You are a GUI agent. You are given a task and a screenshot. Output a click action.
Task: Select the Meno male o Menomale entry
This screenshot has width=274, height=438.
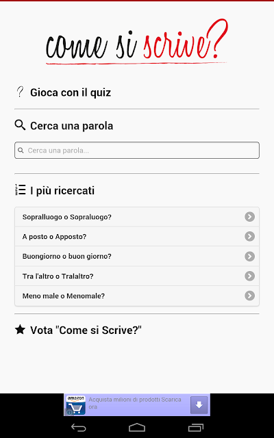[x=137, y=296]
